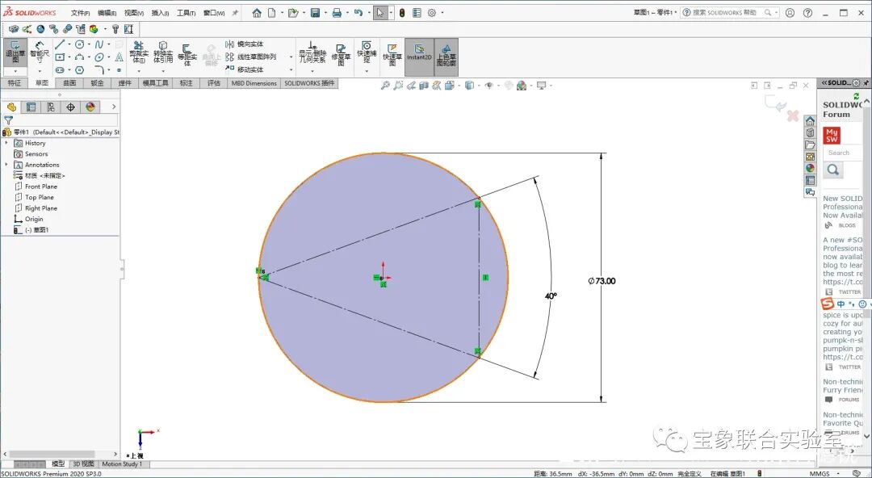The image size is (872, 478).
Task: Open dropdown under 智能尺寸 button
Action: coord(40,71)
